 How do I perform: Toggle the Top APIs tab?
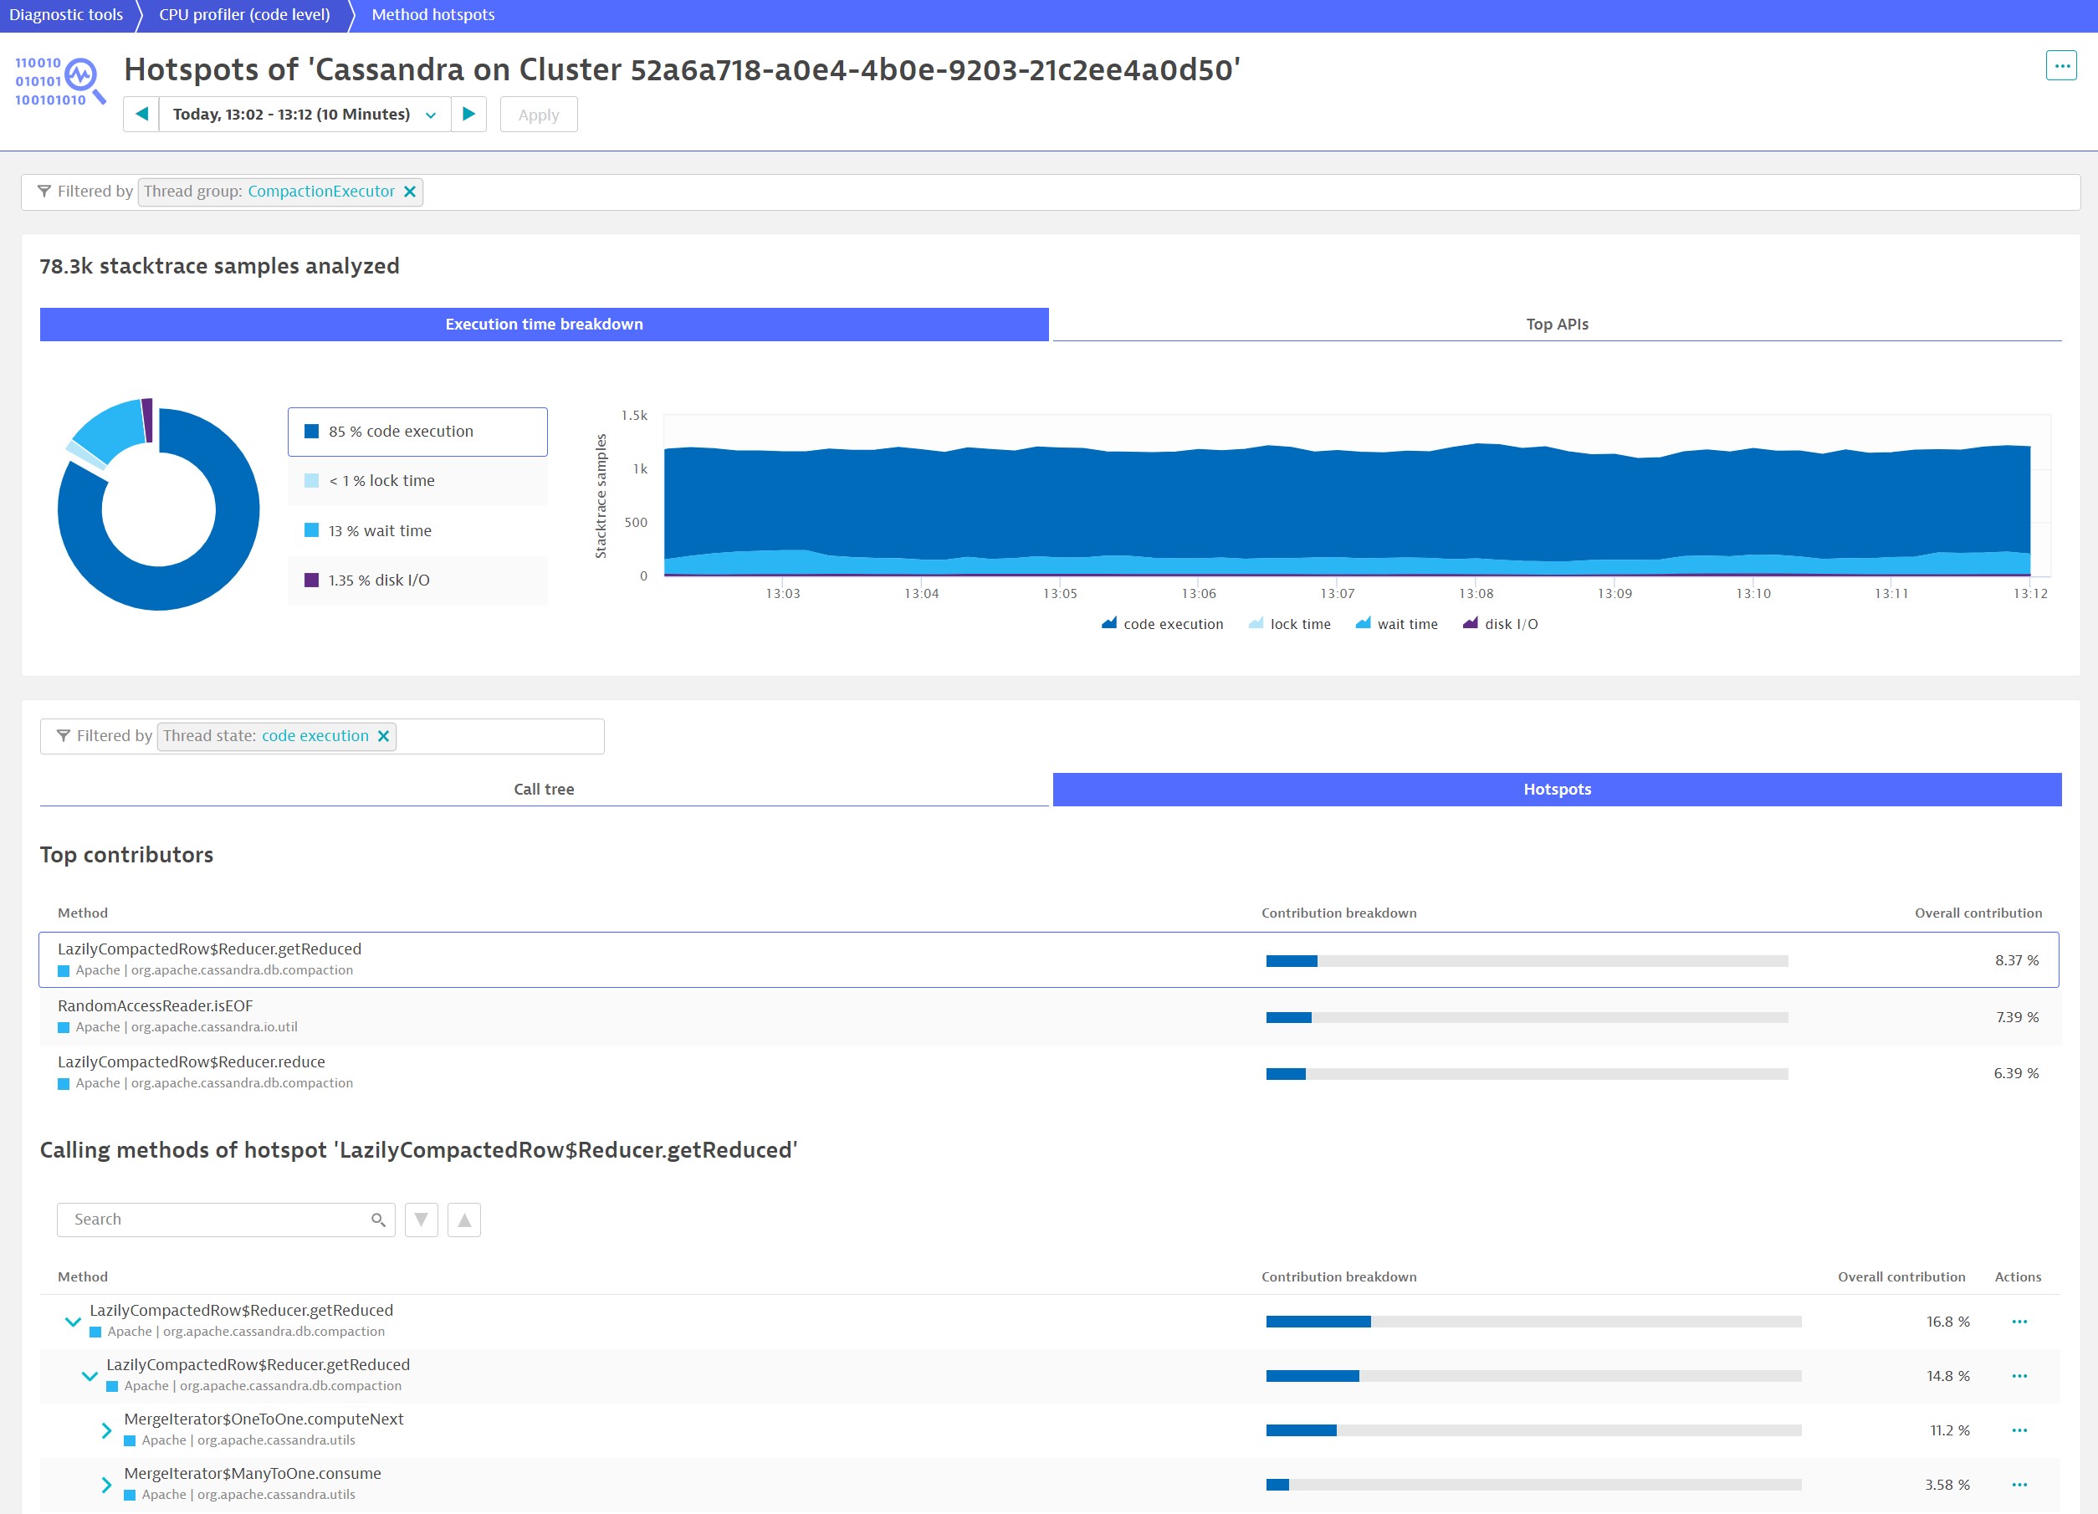(1558, 324)
